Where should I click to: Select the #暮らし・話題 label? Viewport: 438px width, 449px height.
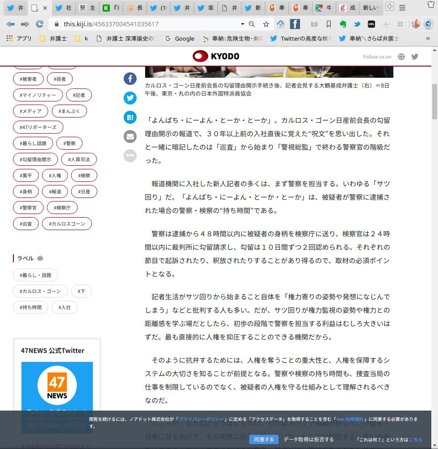(x=35, y=275)
